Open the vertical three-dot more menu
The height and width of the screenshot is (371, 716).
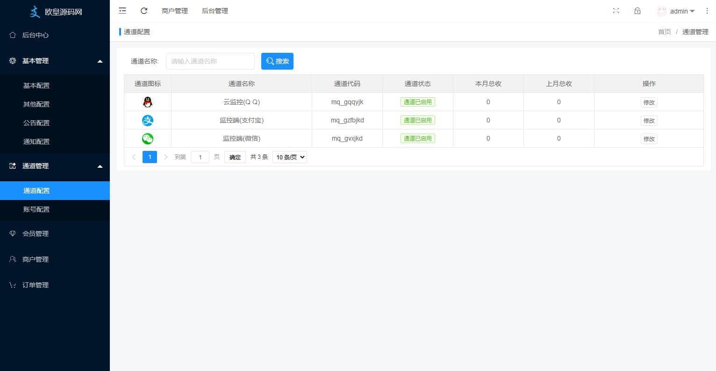tap(707, 11)
